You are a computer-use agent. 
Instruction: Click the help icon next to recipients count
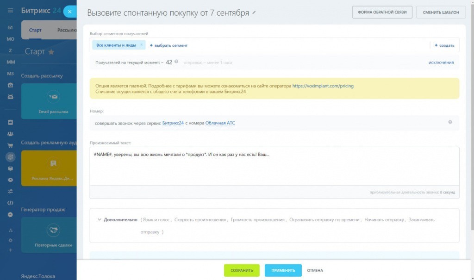click(176, 62)
